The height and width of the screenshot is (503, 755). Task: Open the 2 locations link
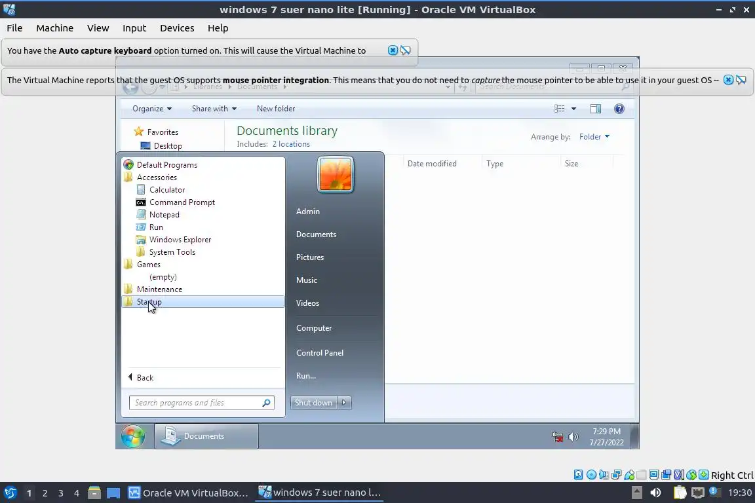[x=291, y=144]
